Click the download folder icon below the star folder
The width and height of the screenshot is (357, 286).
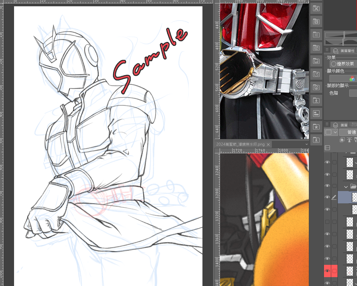[x=316, y=140]
